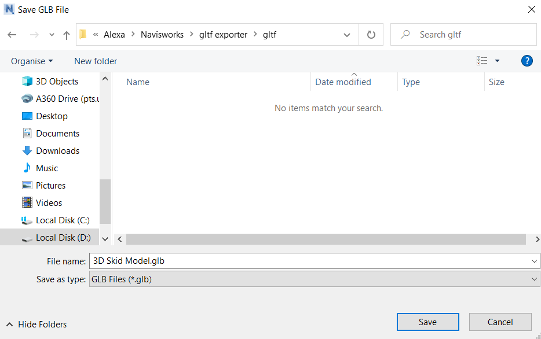Expand the address bar path dropdown
This screenshot has height=339, width=541.
click(347, 35)
